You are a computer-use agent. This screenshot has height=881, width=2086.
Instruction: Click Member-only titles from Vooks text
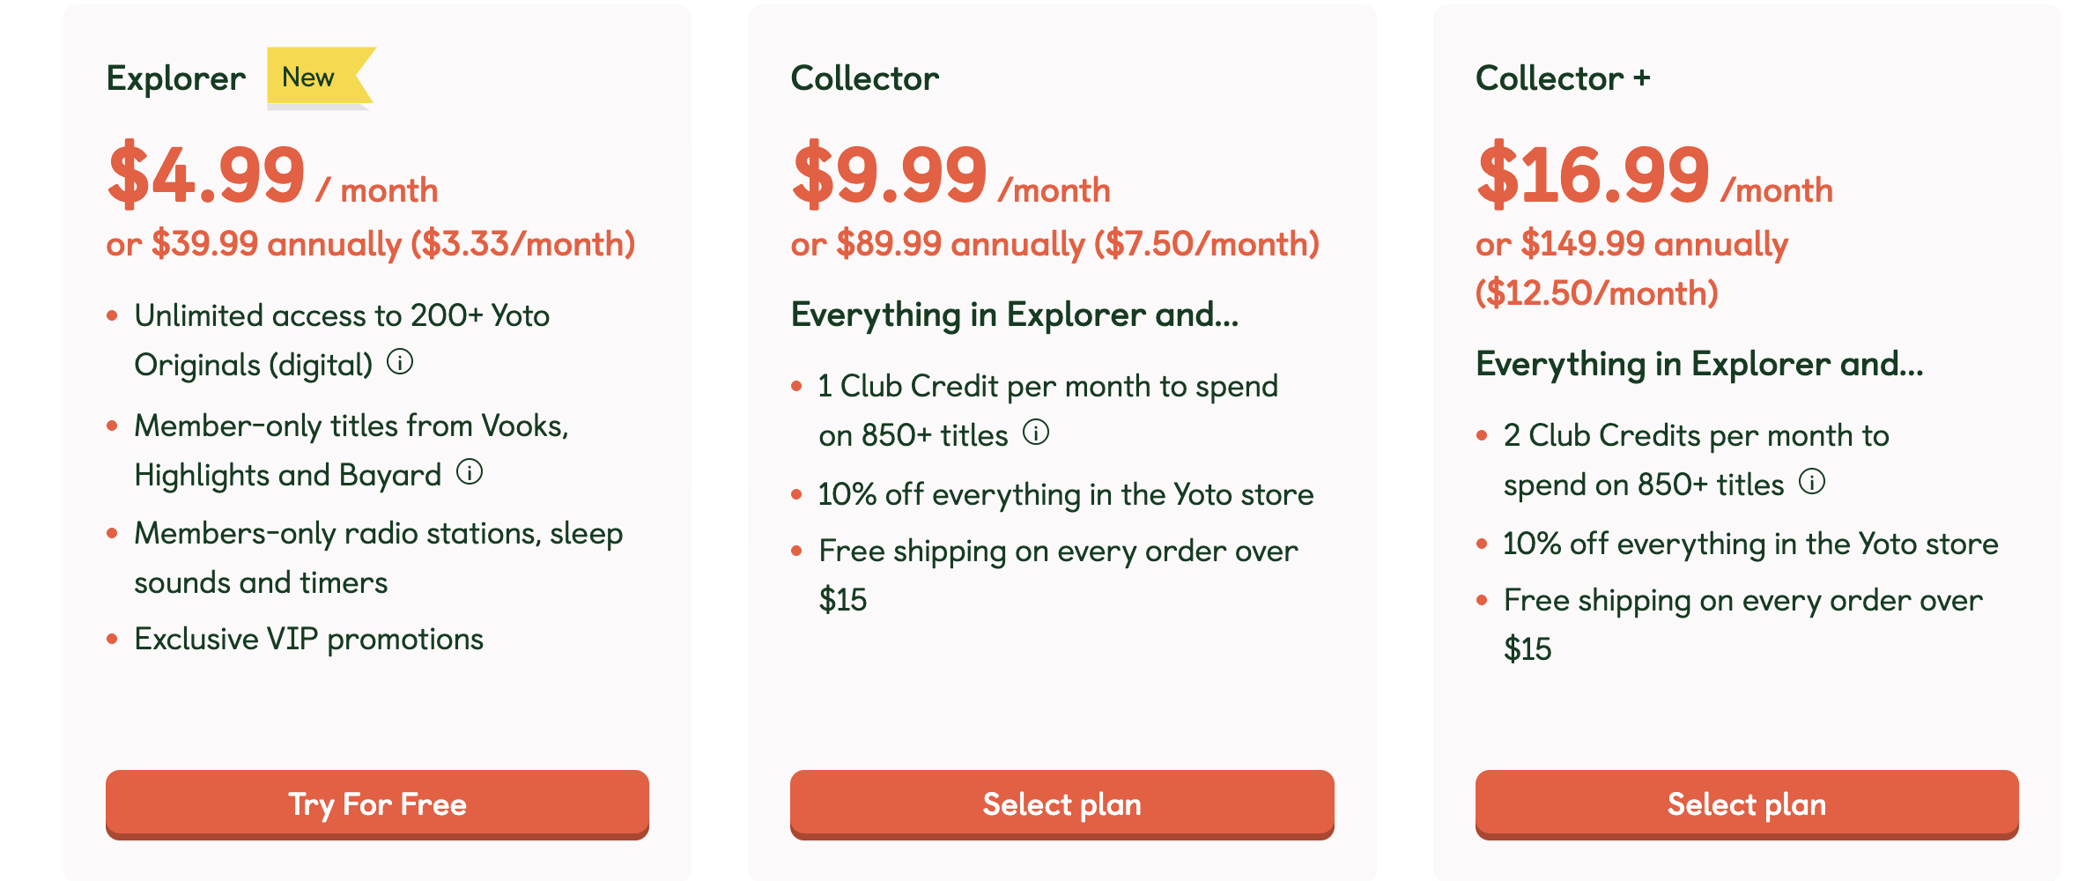click(351, 426)
